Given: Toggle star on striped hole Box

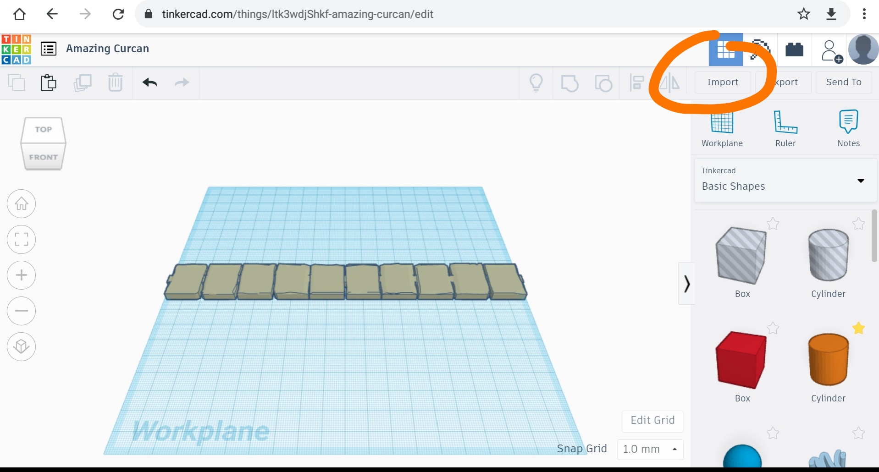Looking at the screenshot, I should coord(773,224).
